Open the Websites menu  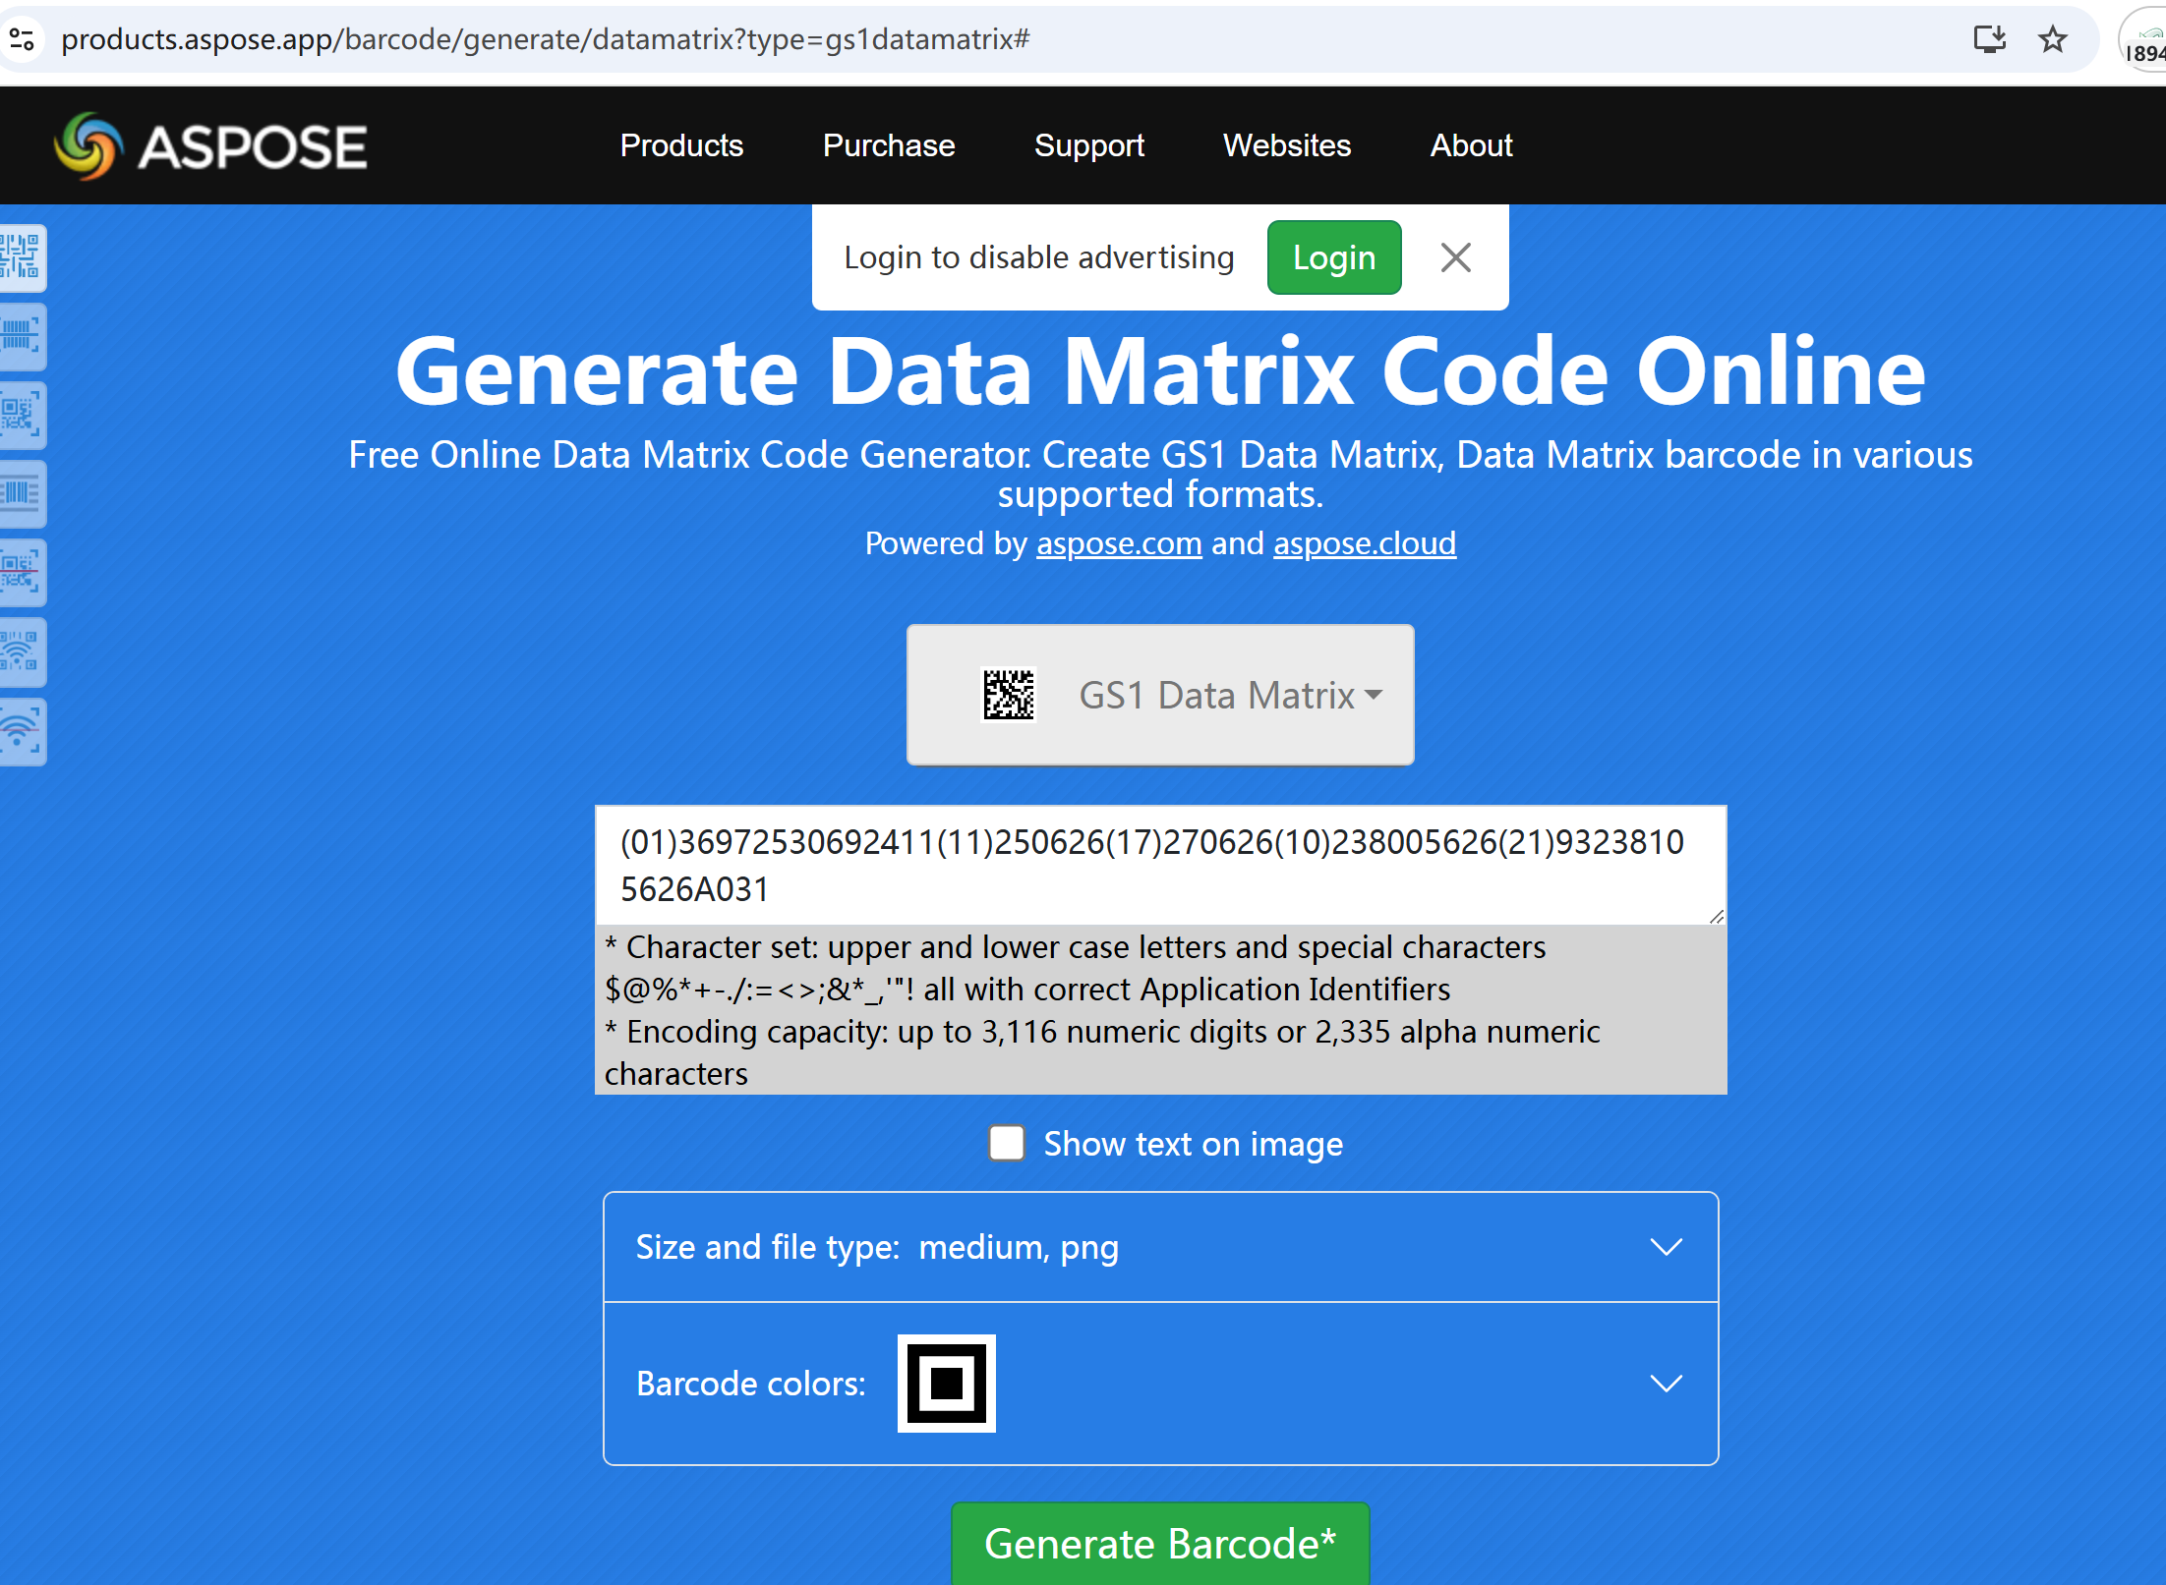coord(1287,145)
